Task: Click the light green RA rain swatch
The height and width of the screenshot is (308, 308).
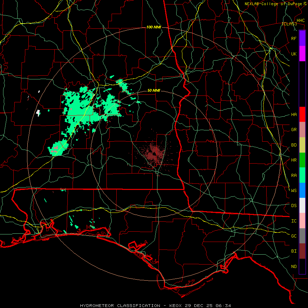Action: (302, 175)
